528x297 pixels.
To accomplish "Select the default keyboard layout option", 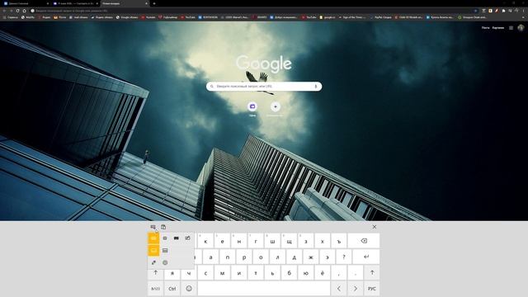I will pos(153,238).
